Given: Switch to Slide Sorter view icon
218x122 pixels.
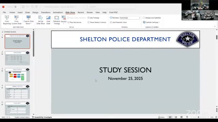Looking at the screenshot, I should click(176, 117).
